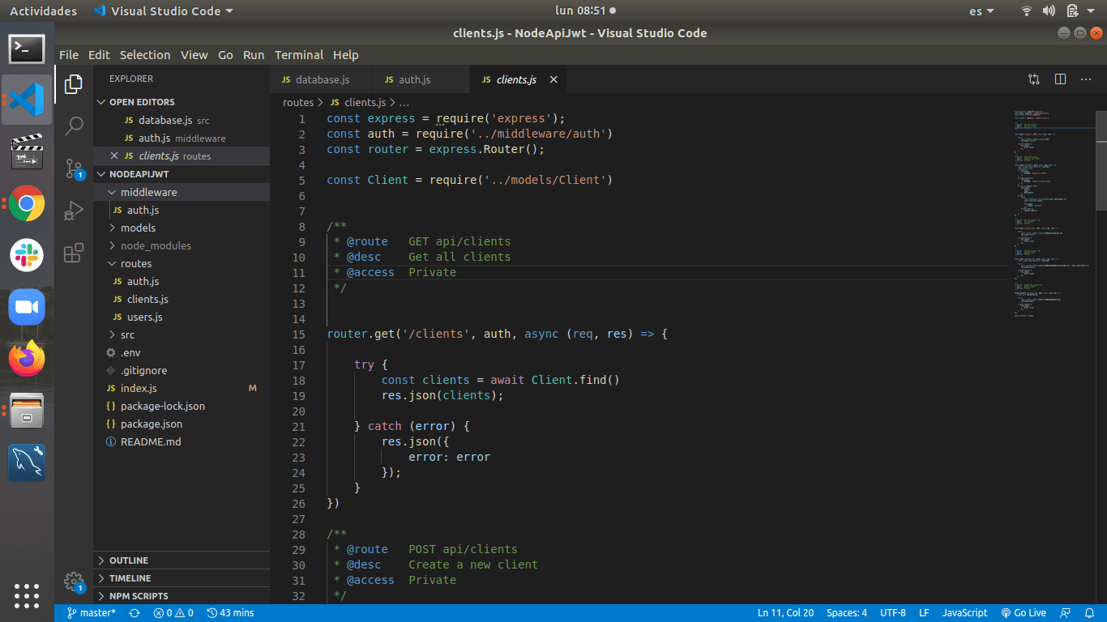Screen dimensions: 1107x622
Task: Click the JavaScript language mode button
Action: click(964, 613)
